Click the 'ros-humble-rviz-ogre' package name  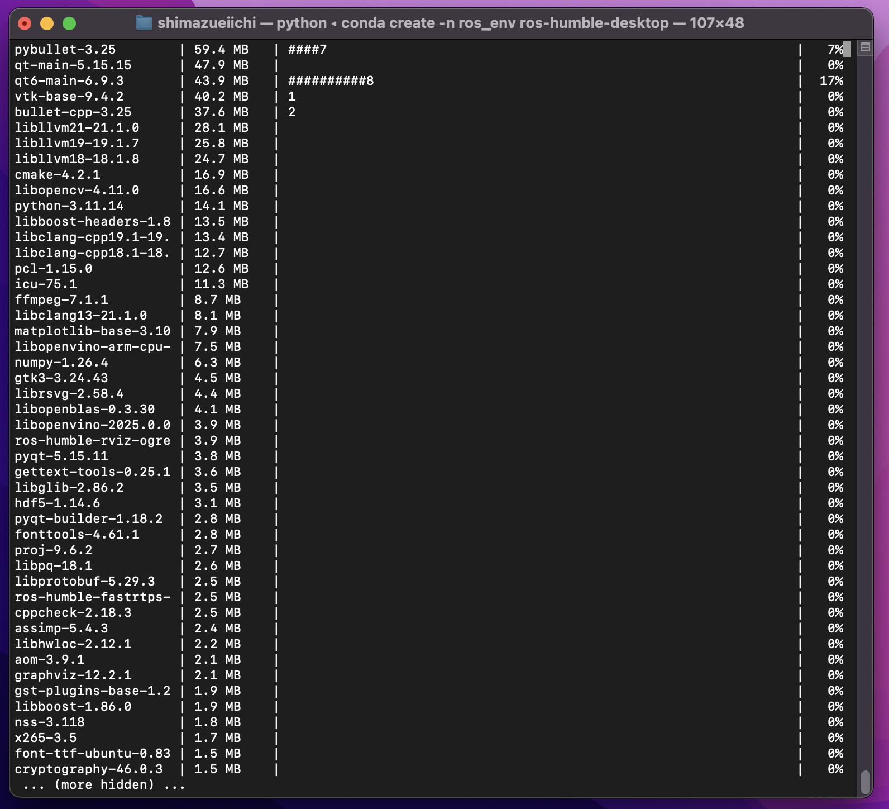tap(93, 441)
